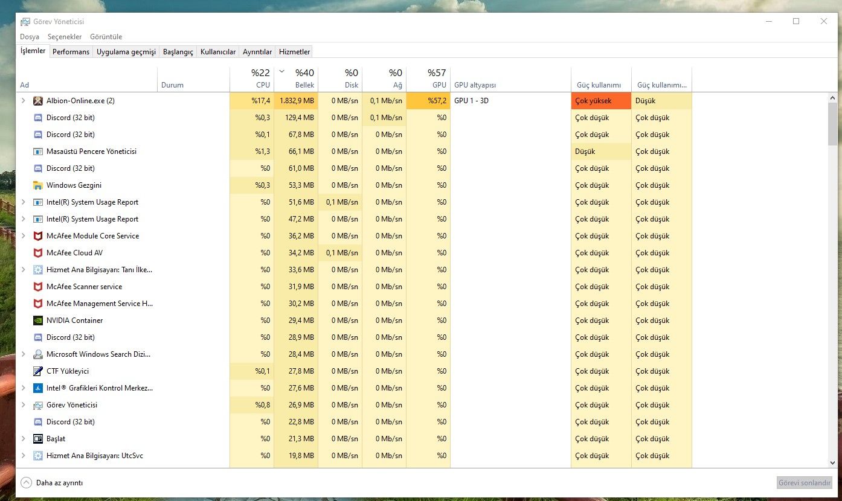Click the scrollbar up arrow
The height and width of the screenshot is (501, 842).
(x=832, y=98)
